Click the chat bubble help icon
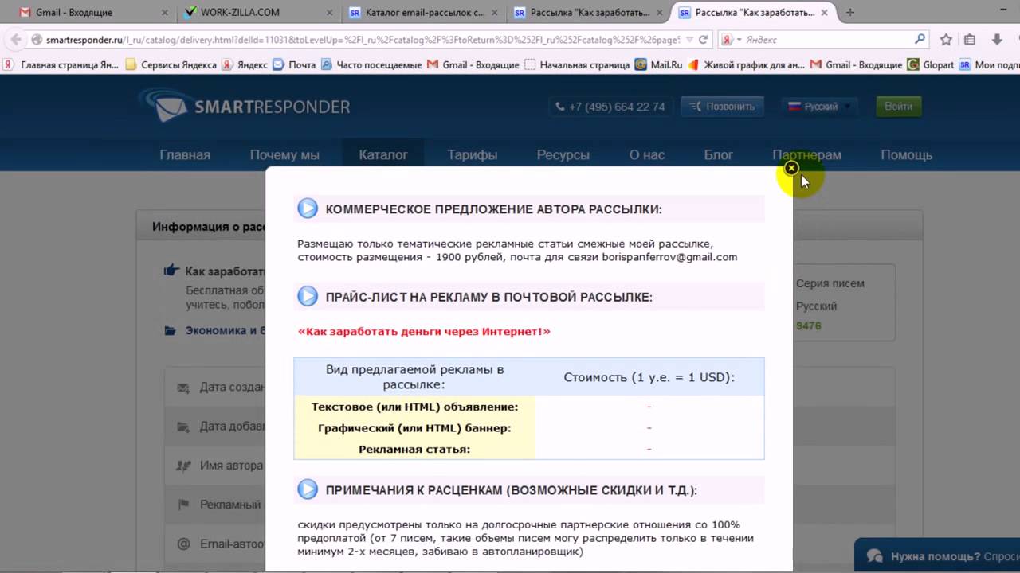The width and height of the screenshot is (1020, 573). (874, 555)
